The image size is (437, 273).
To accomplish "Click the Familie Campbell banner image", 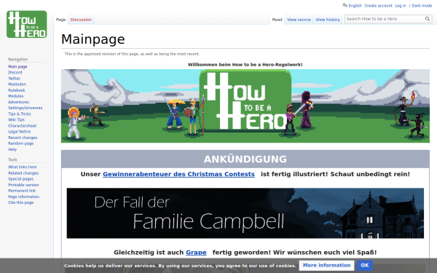I will click(x=245, y=213).
